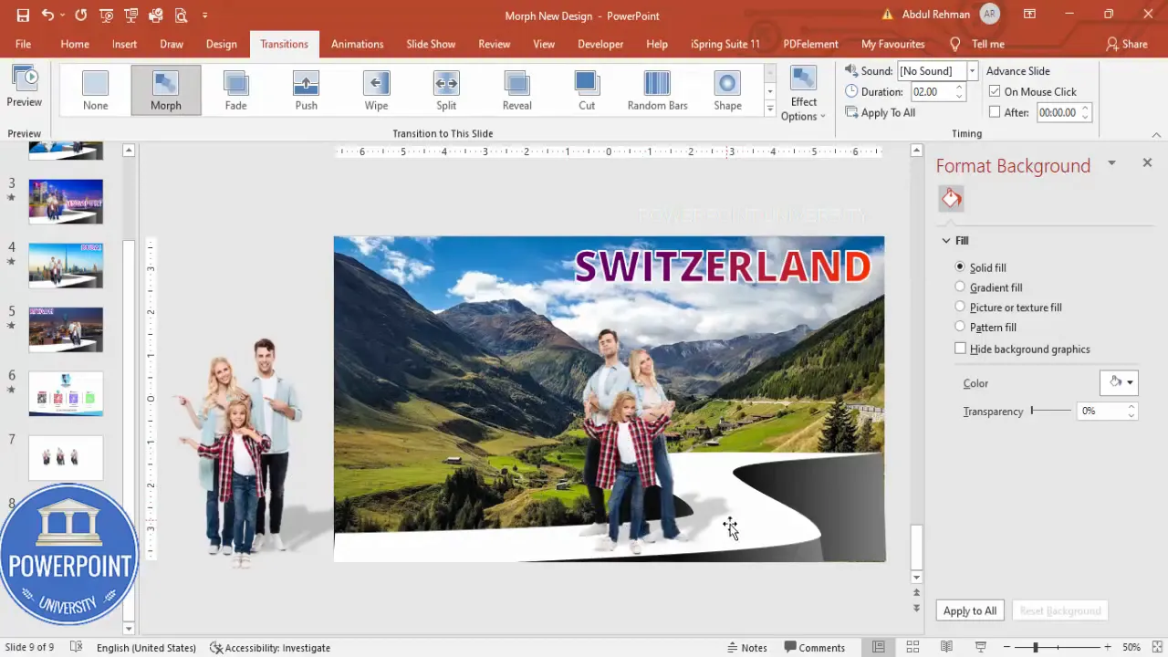
Task: Open Format Background pane options dropdown
Action: coord(1111,163)
